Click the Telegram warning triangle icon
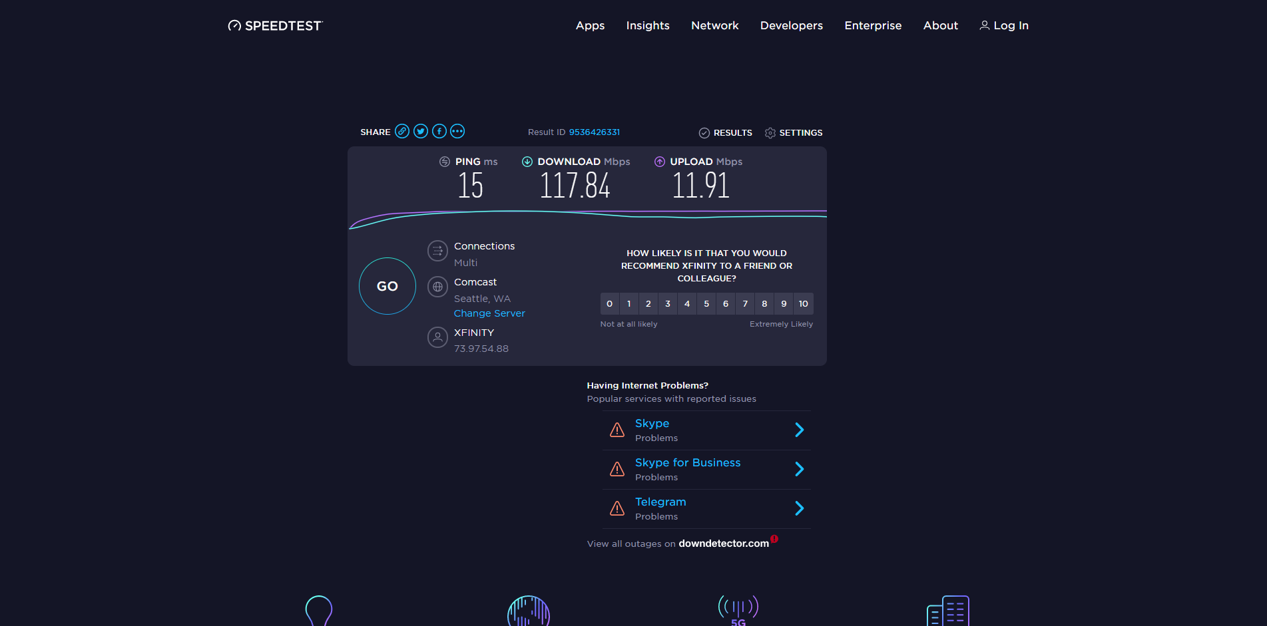 pos(617,508)
